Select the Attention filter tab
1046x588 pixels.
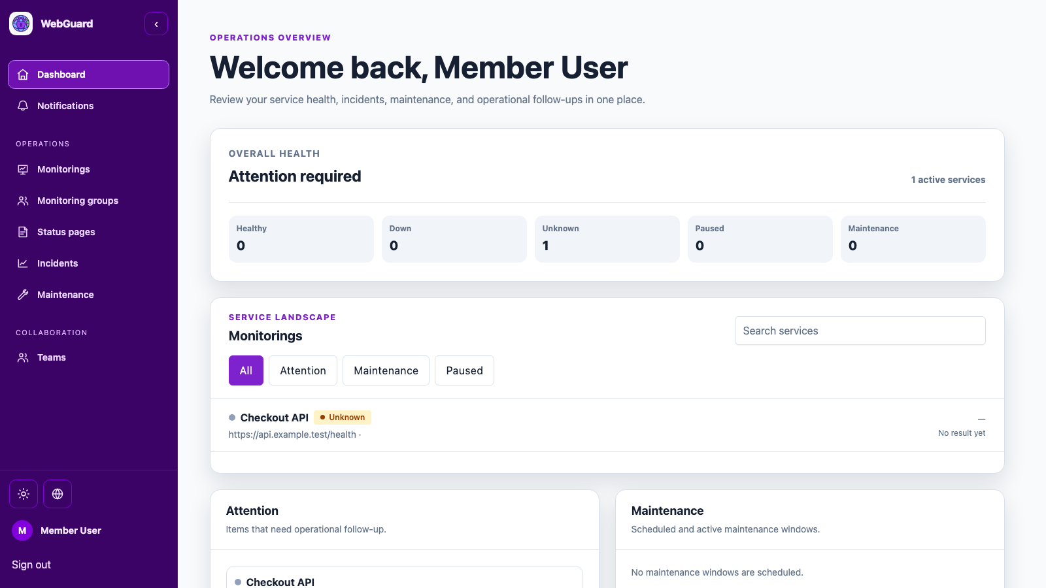pyautogui.click(x=303, y=370)
